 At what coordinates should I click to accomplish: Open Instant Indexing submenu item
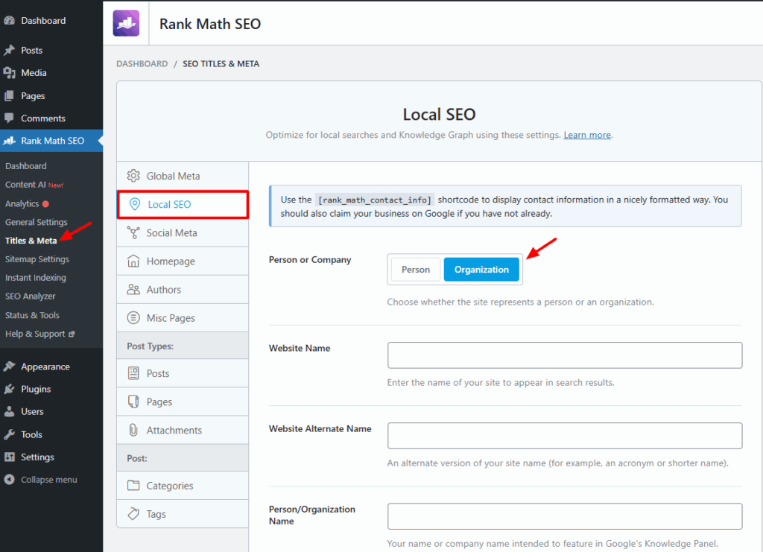pos(36,277)
